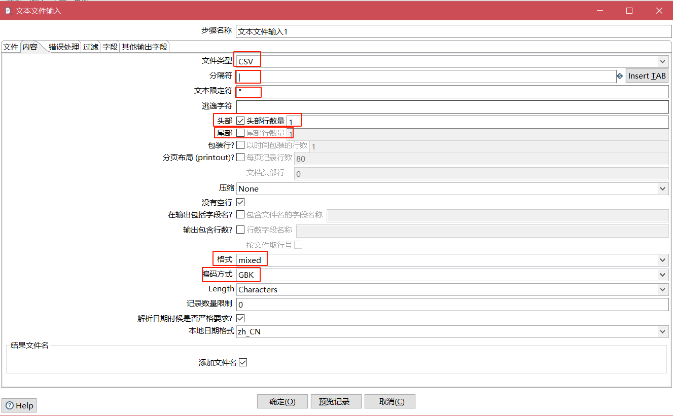Click the Help question mark icon
The image size is (673, 416).
(10, 405)
